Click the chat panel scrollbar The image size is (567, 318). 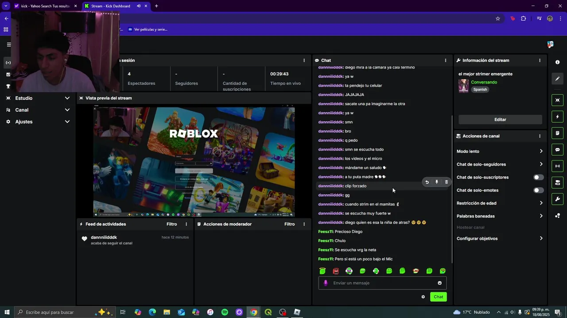pos(452,190)
